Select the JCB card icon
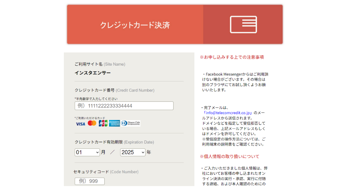 click(x=103, y=123)
